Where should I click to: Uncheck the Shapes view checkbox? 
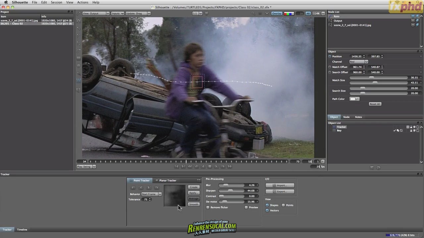click(267, 205)
